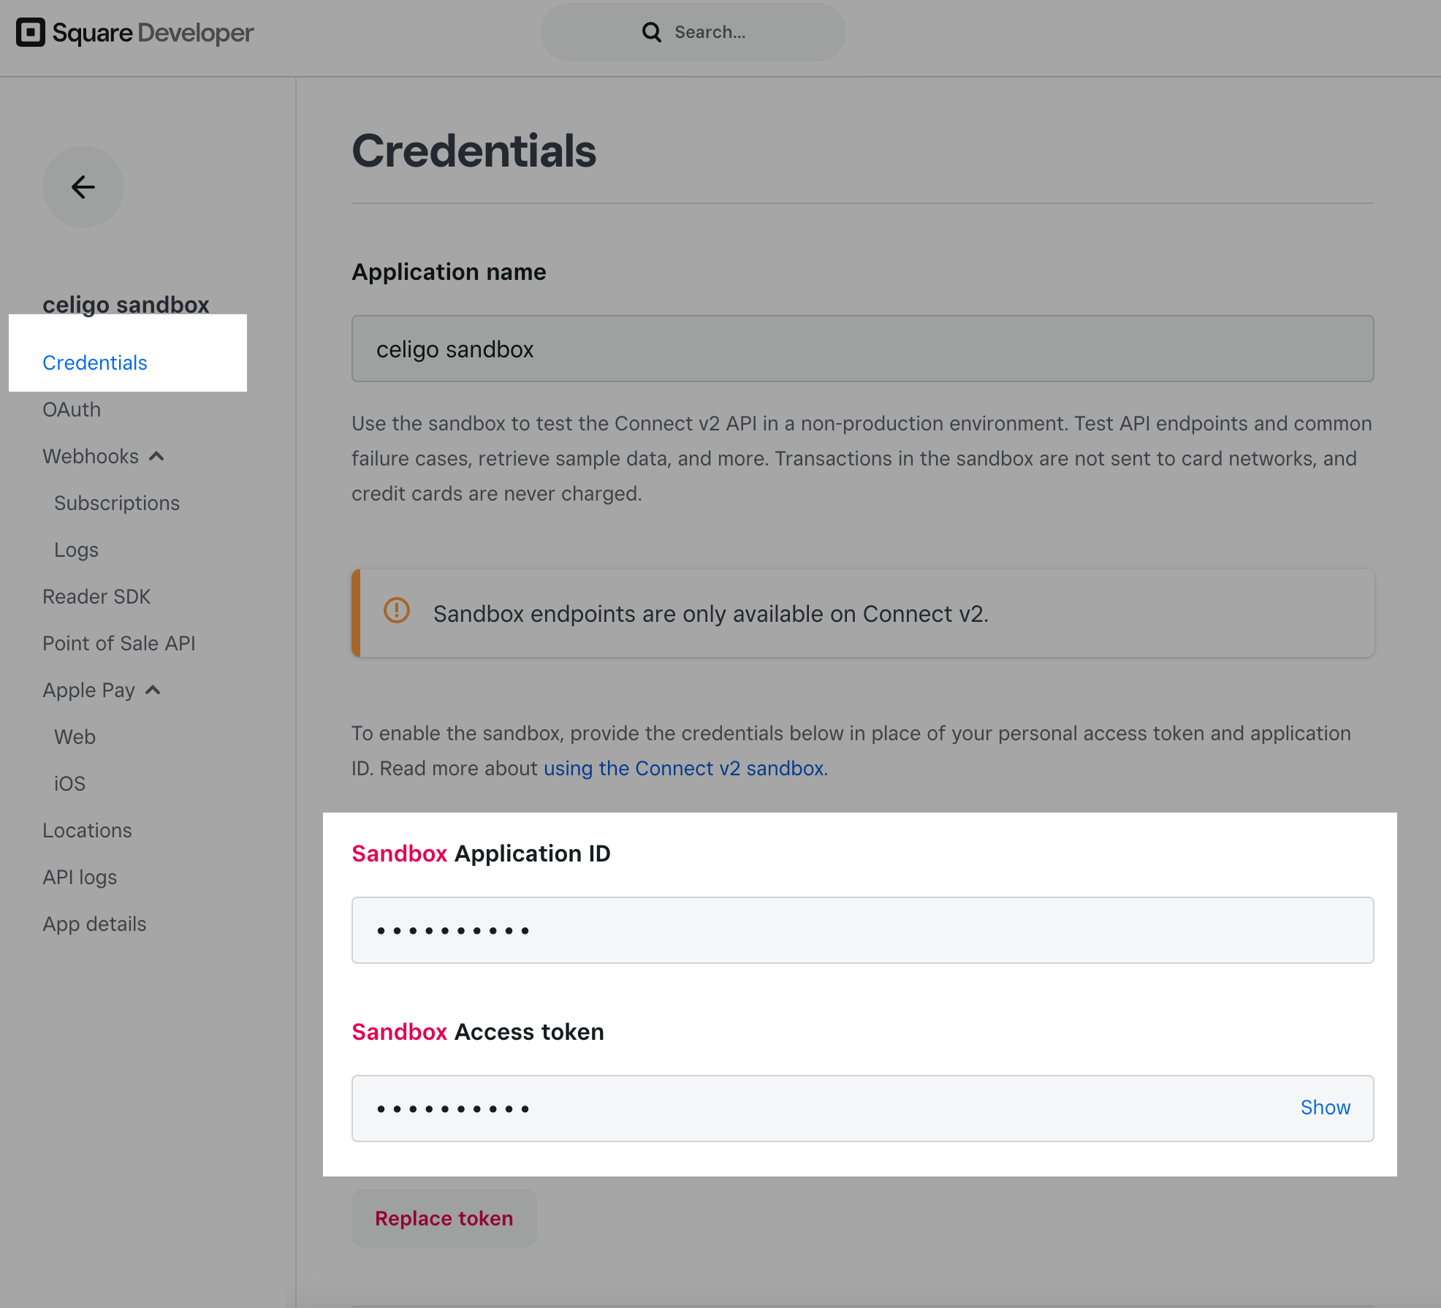
Task: Open the OAuth sidebar item
Action: (72, 410)
